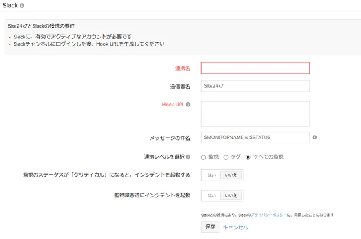This screenshot has width=361, height=239.
Task: Click the 送信者名 field containing Site24x7
Action: pos(255,86)
